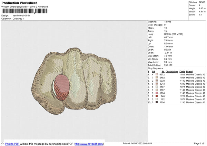Select stitch count 2704 in row 10
Viewport: 207px width, 146px height.
[x=162, y=102]
